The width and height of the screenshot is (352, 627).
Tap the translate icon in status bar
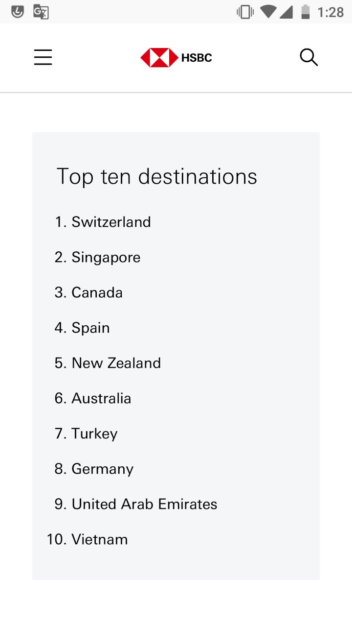[x=41, y=11]
